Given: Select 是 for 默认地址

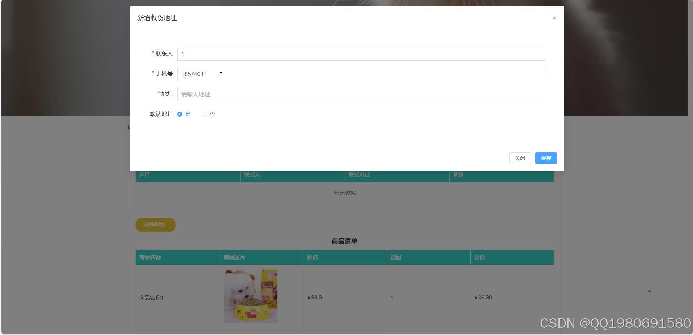Looking at the screenshot, I should [x=180, y=114].
